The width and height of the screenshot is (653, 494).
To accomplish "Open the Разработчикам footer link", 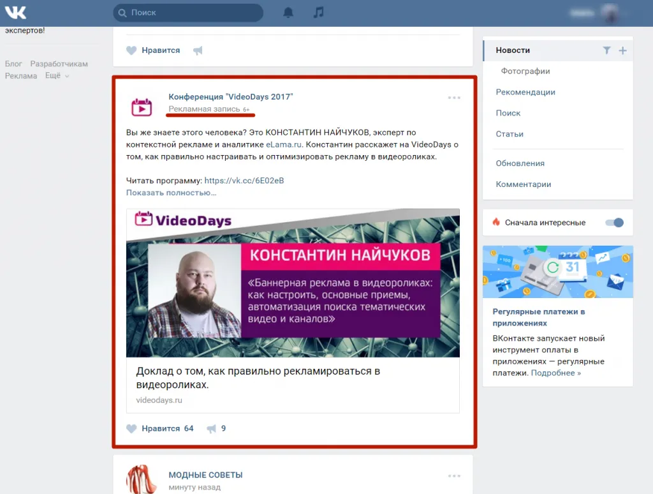I will tap(59, 64).
